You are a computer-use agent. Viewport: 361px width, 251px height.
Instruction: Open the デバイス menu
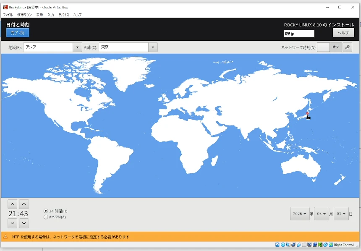tap(64, 15)
